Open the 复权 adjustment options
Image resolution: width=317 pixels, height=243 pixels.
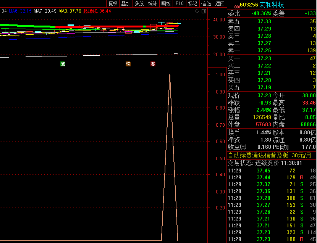[113, 3]
